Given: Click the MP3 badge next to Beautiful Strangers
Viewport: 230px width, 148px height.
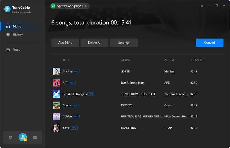Looking at the screenshot, I should pos(91,94).
